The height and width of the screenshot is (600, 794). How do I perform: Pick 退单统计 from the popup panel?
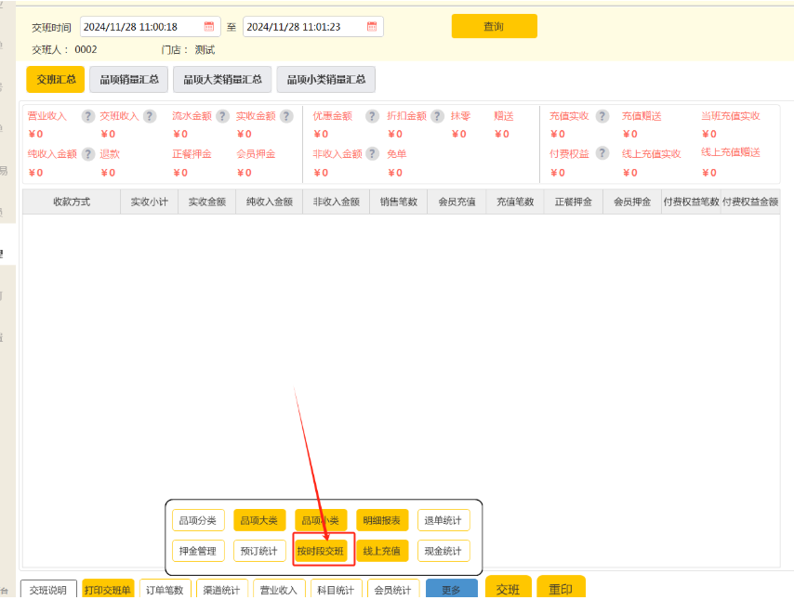coord(443,520)
